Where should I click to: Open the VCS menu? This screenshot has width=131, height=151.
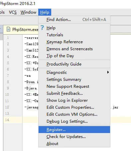[x=13, y=12]
